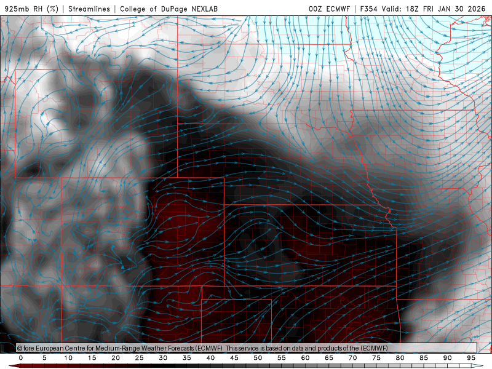The image size is (492, 369).
Task: Click 'College of DuPage NEXLAB' header text
Action: [x=169, y=9]
